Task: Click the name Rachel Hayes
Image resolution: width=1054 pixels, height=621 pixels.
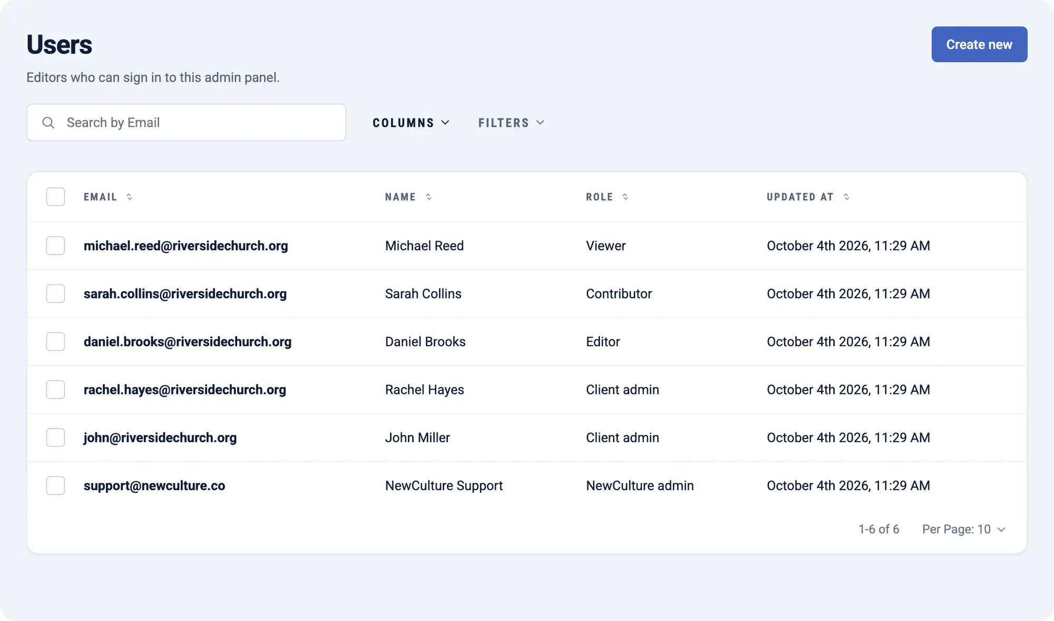Action: click(x=424, y=390)
